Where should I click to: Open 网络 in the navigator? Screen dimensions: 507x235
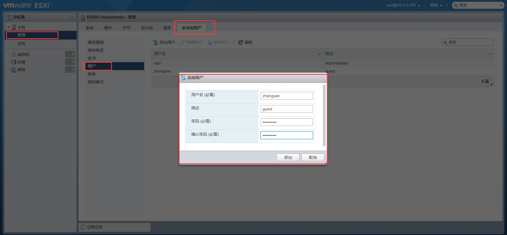pos(21,70)
